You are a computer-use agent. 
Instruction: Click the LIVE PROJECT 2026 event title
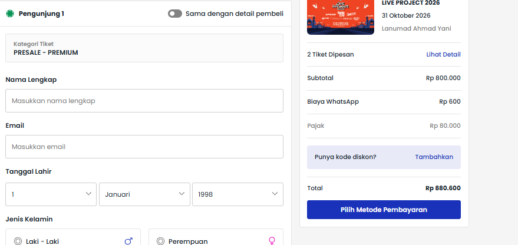click(411, 3)
